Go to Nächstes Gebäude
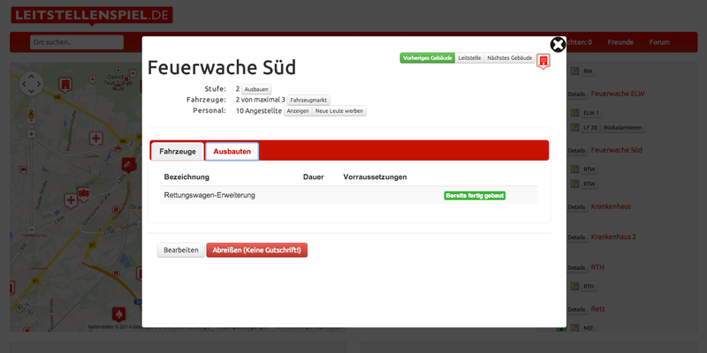Screen dimensions: 707x353 click(510, 58)
